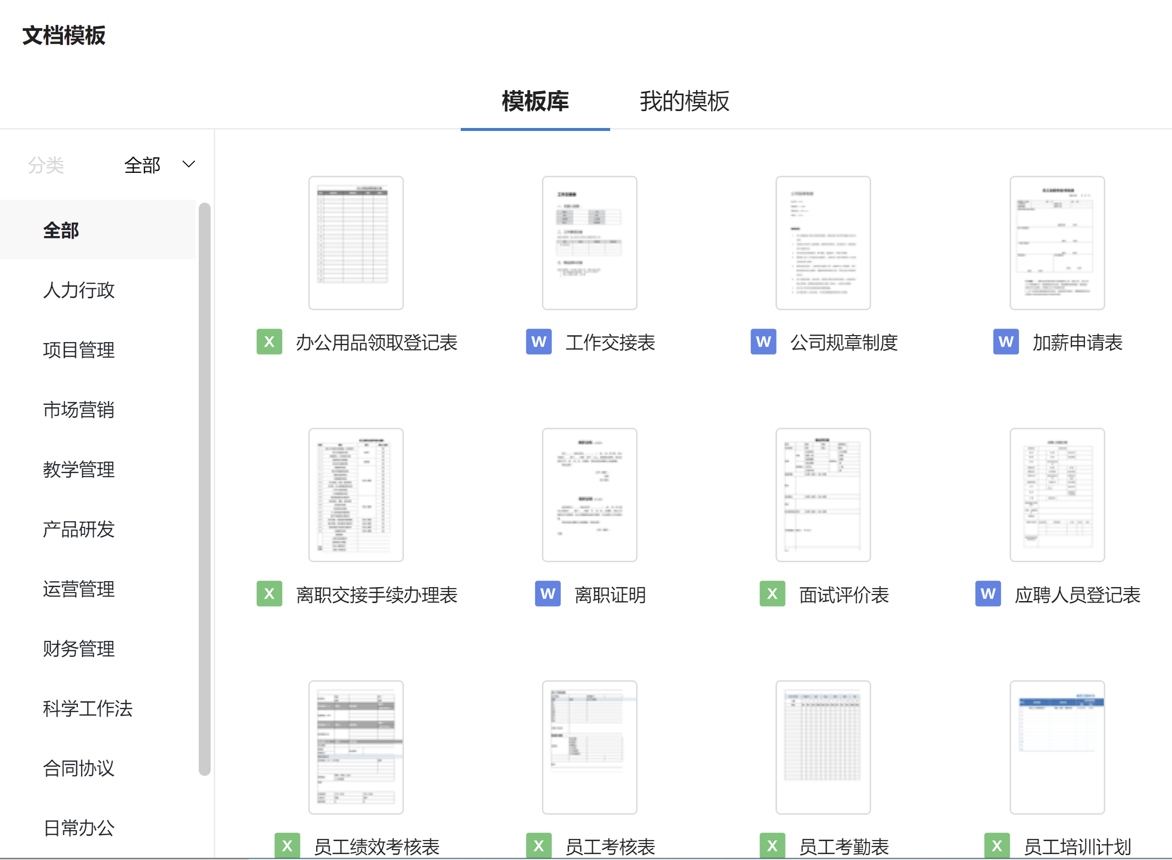
Task: Select the 科学工作法 category
Action: pyautogui.click(x=98, y=708)
